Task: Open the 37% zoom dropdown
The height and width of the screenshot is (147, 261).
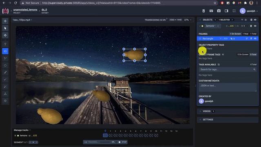Action: tap(188, 20)
